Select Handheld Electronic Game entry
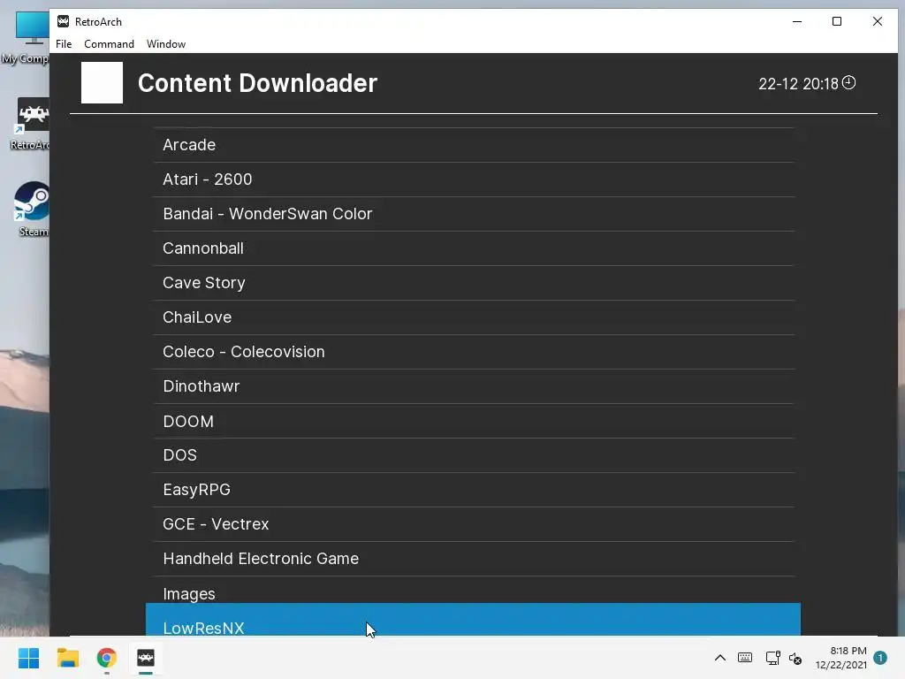This screenshot has width=905, height=679. pyautogui.click(x=474, y=559)
